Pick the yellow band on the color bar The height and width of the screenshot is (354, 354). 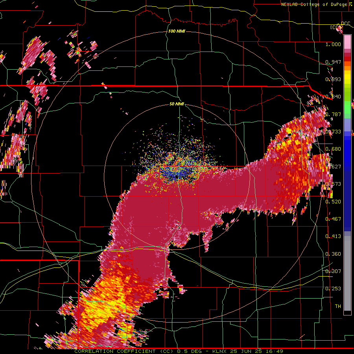click(347, 78)
